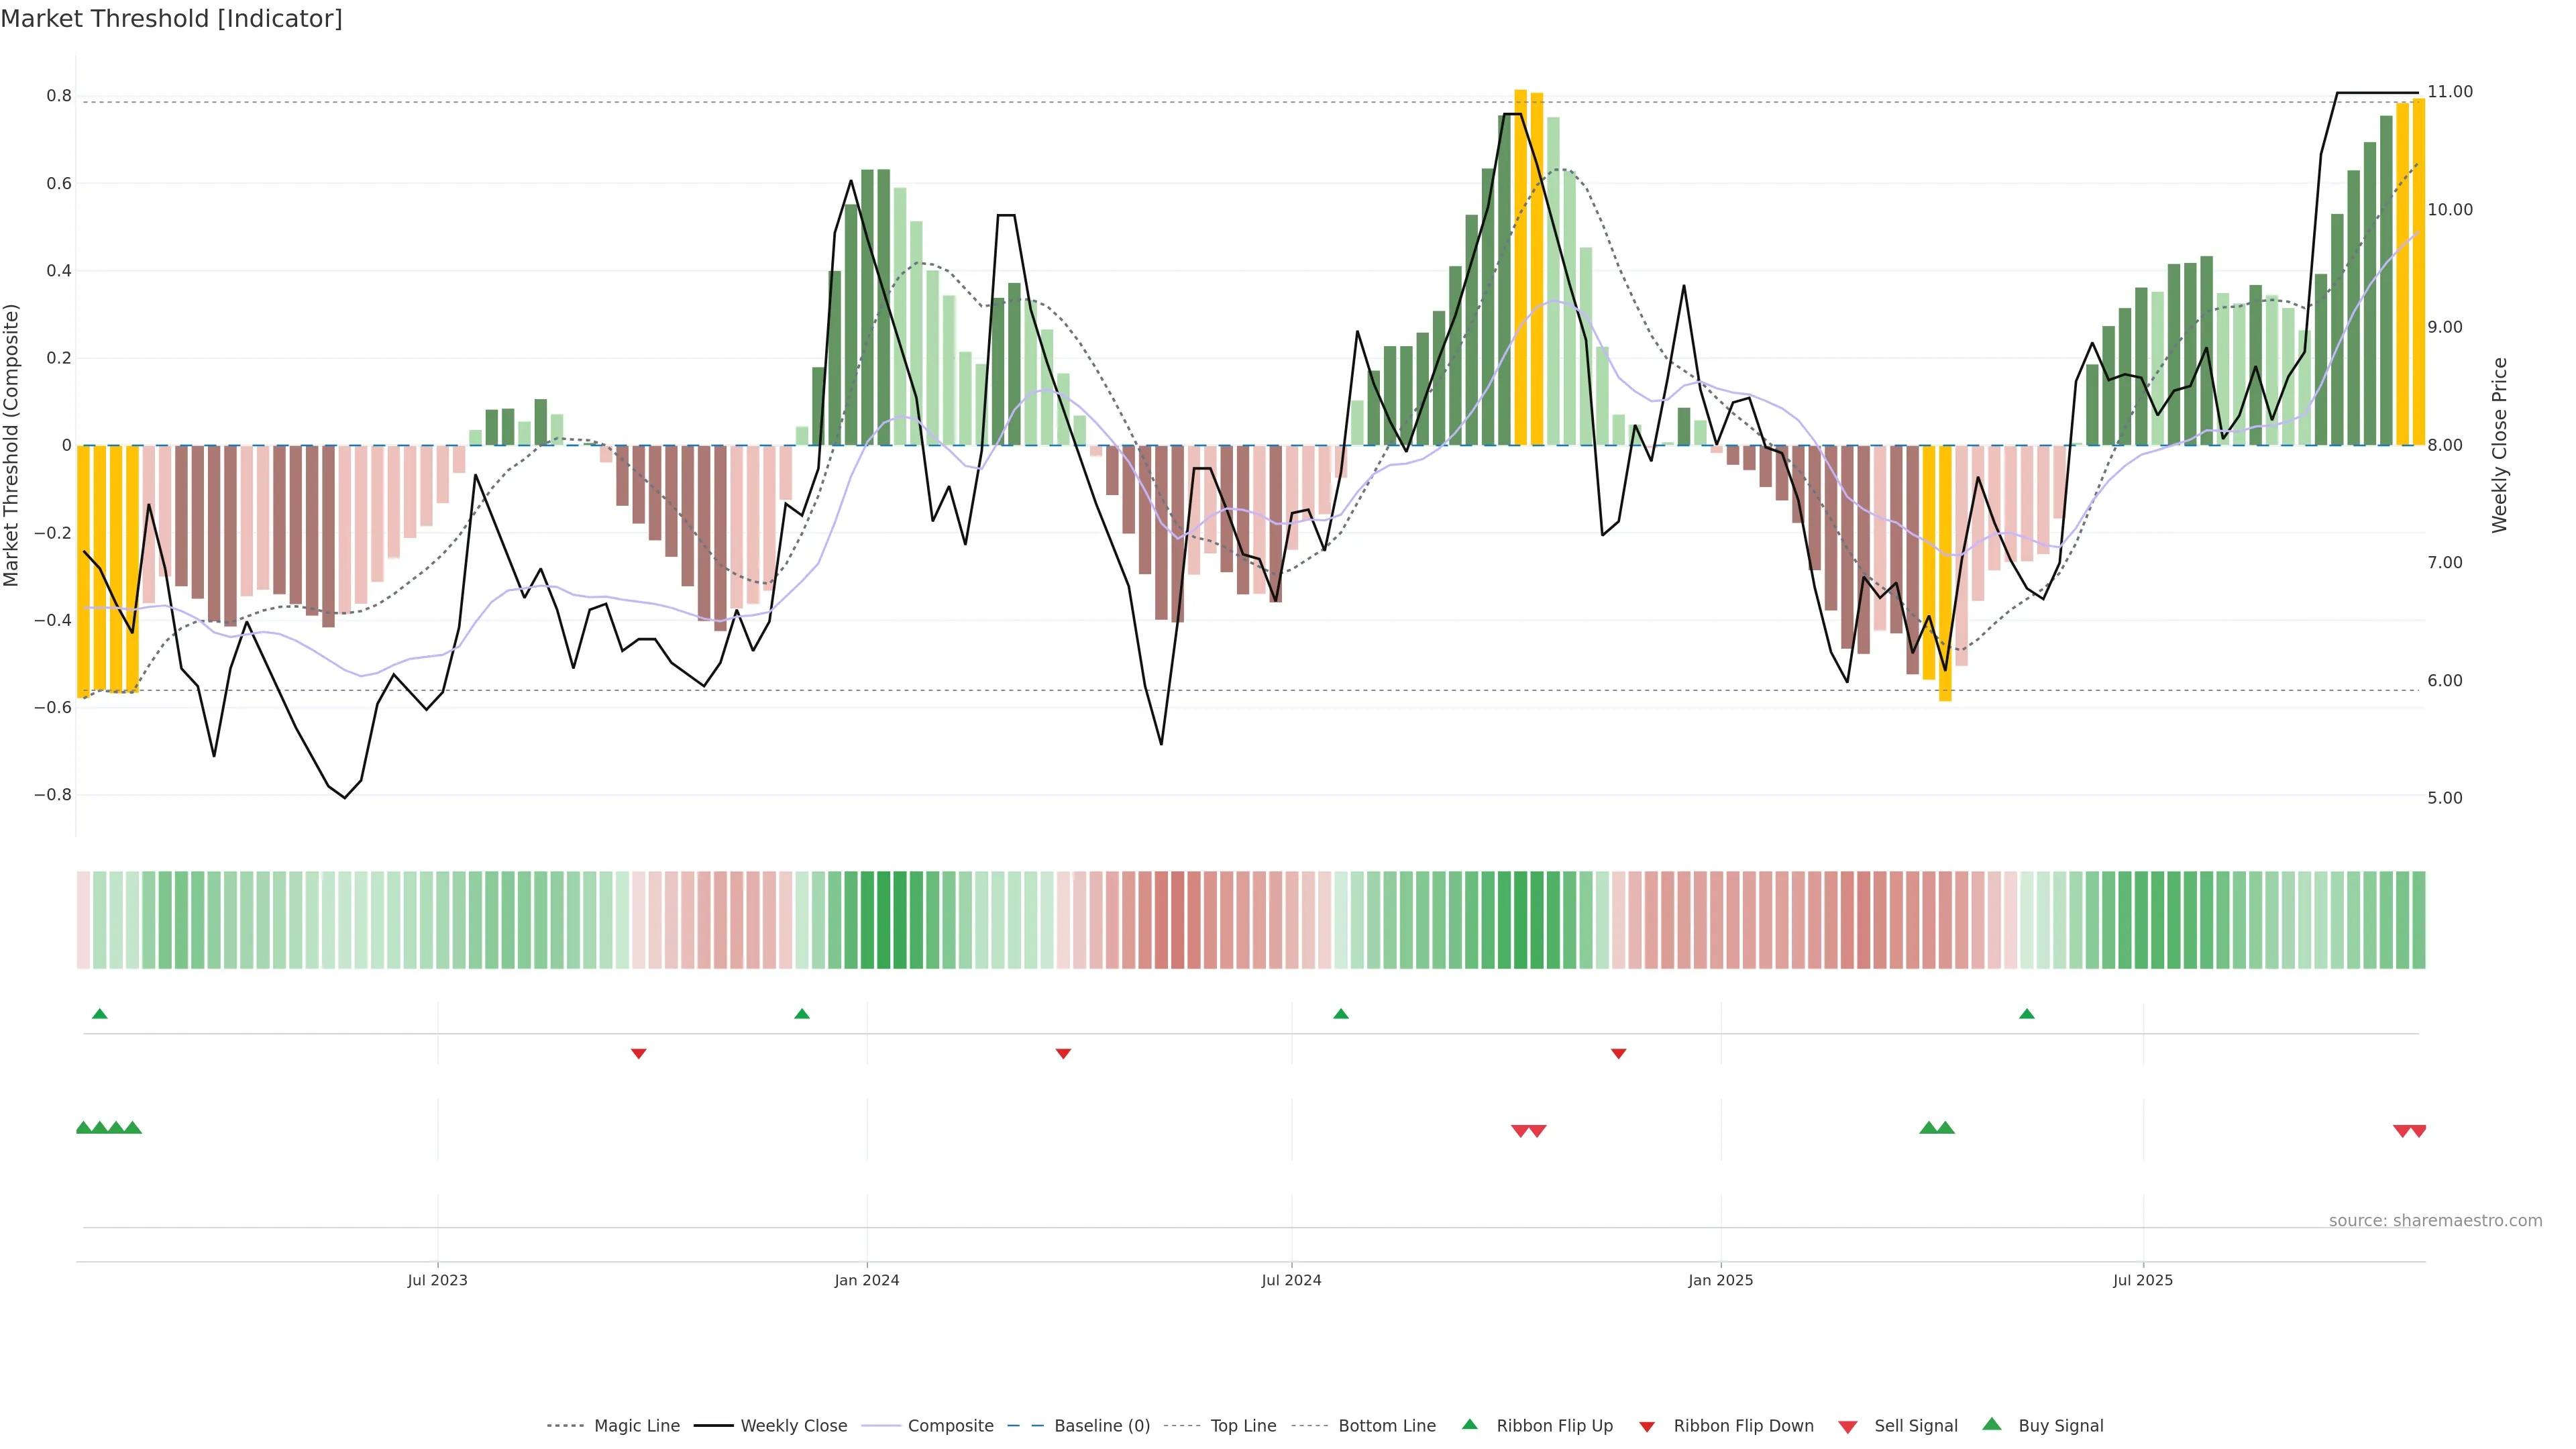
Task: Click the Jan 2025 x-axis label
Action: coord(1720,1280)
